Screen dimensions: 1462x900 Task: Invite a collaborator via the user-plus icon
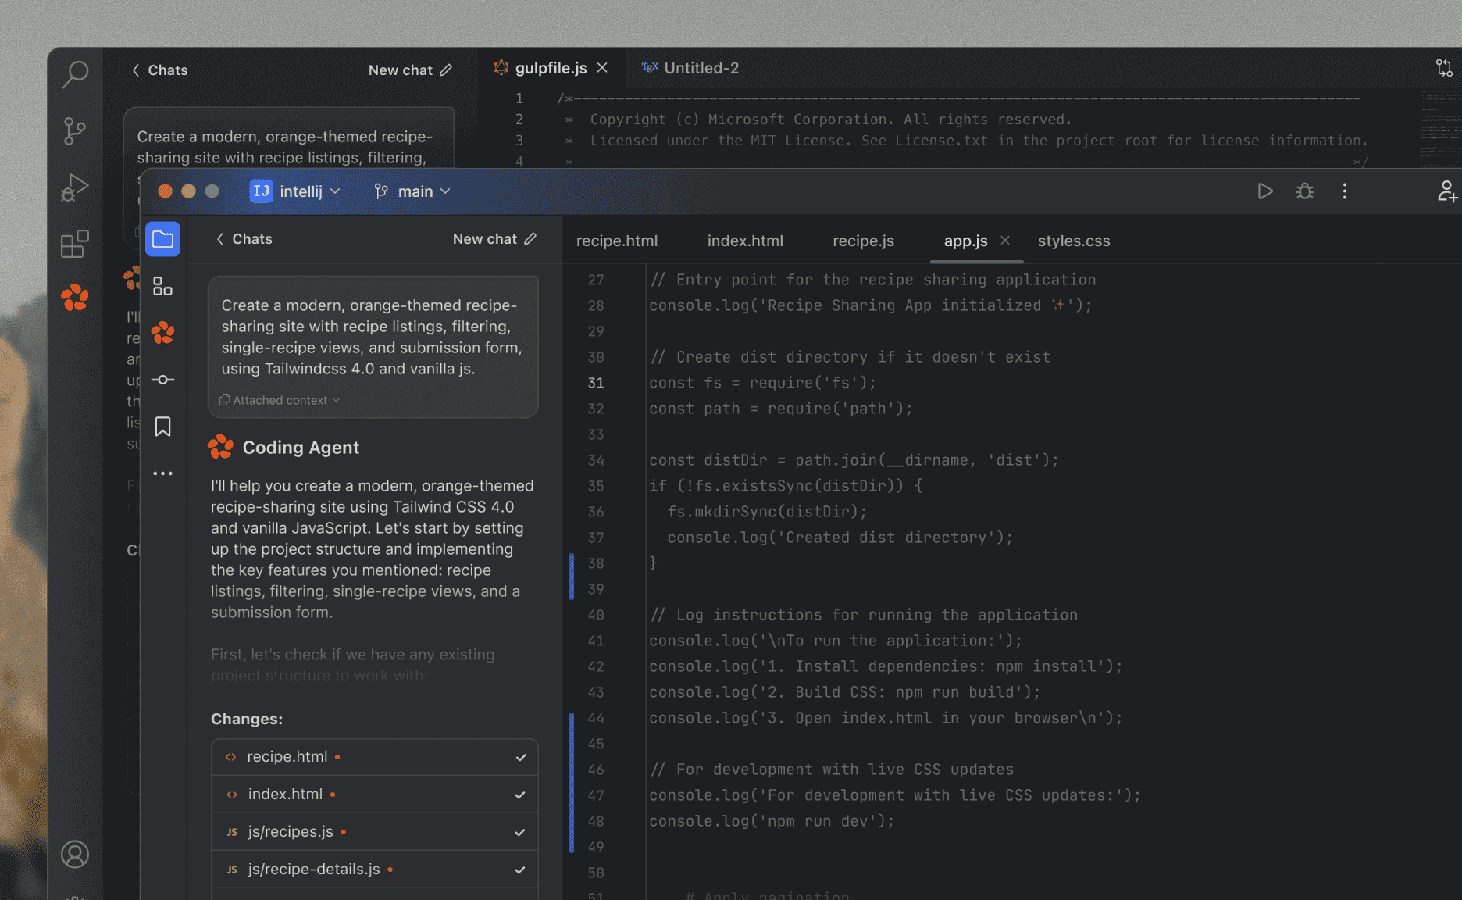1449,191
